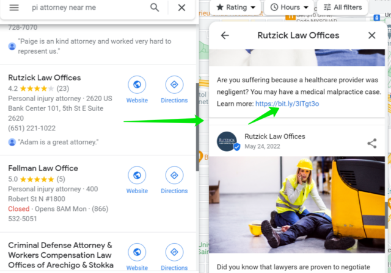Open Fellman Law Office website icon
Image resolution: width=391 pixels, height=273 pixels.
click(x=137, y=175)
